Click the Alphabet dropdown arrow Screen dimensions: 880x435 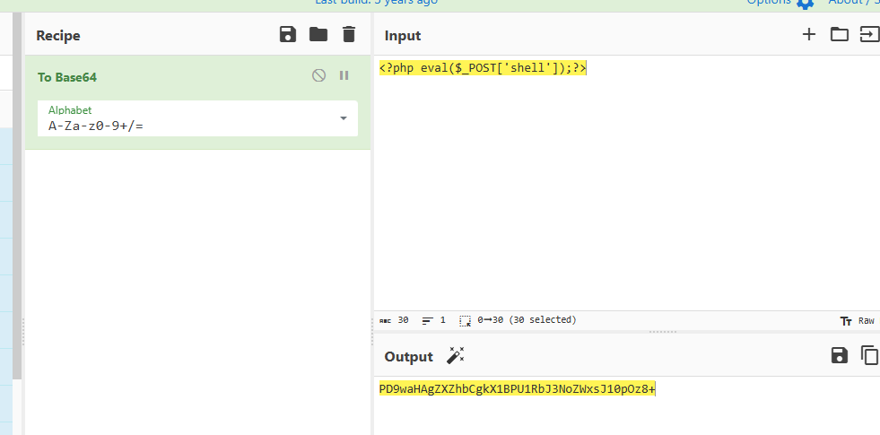click(344, 118)
